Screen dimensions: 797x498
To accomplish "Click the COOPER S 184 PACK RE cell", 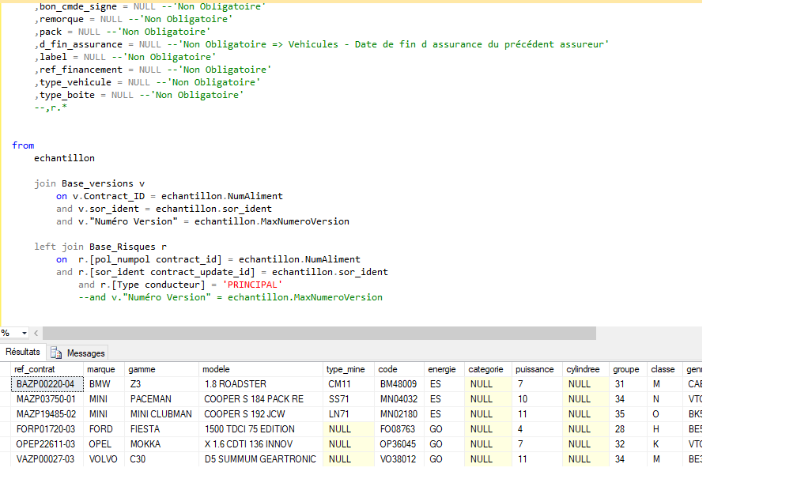I will [261, 399].
